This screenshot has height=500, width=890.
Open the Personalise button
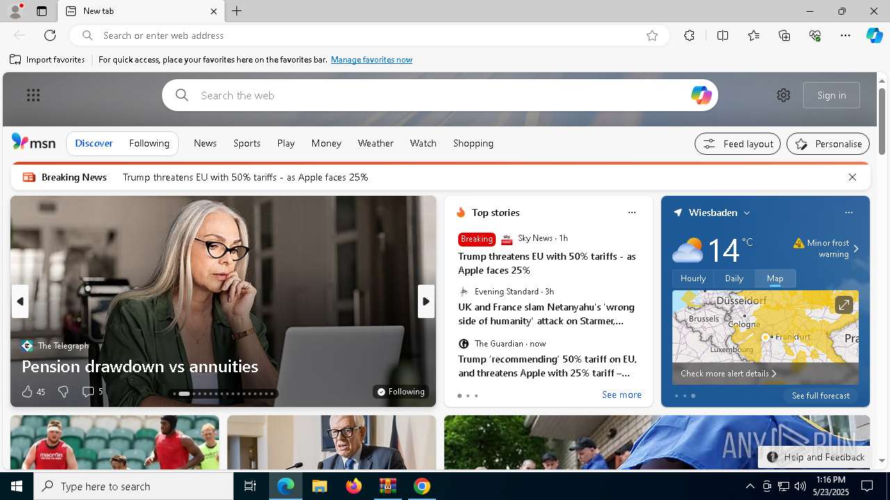828,144
